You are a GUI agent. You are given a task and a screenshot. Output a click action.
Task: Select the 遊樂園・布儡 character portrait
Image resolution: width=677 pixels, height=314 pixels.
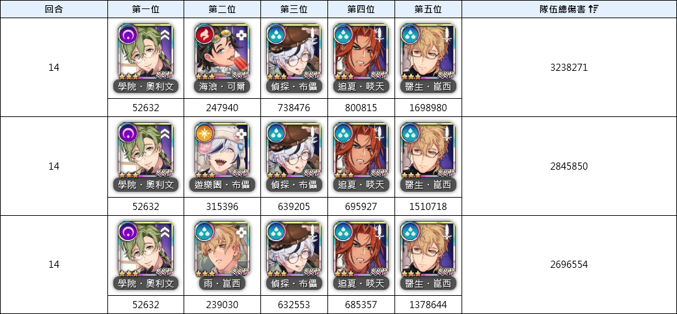pos(223,157)
